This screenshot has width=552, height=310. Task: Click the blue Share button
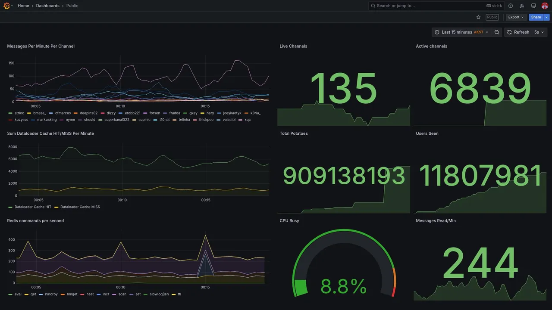pyautogui.click(x=536, y=17)
